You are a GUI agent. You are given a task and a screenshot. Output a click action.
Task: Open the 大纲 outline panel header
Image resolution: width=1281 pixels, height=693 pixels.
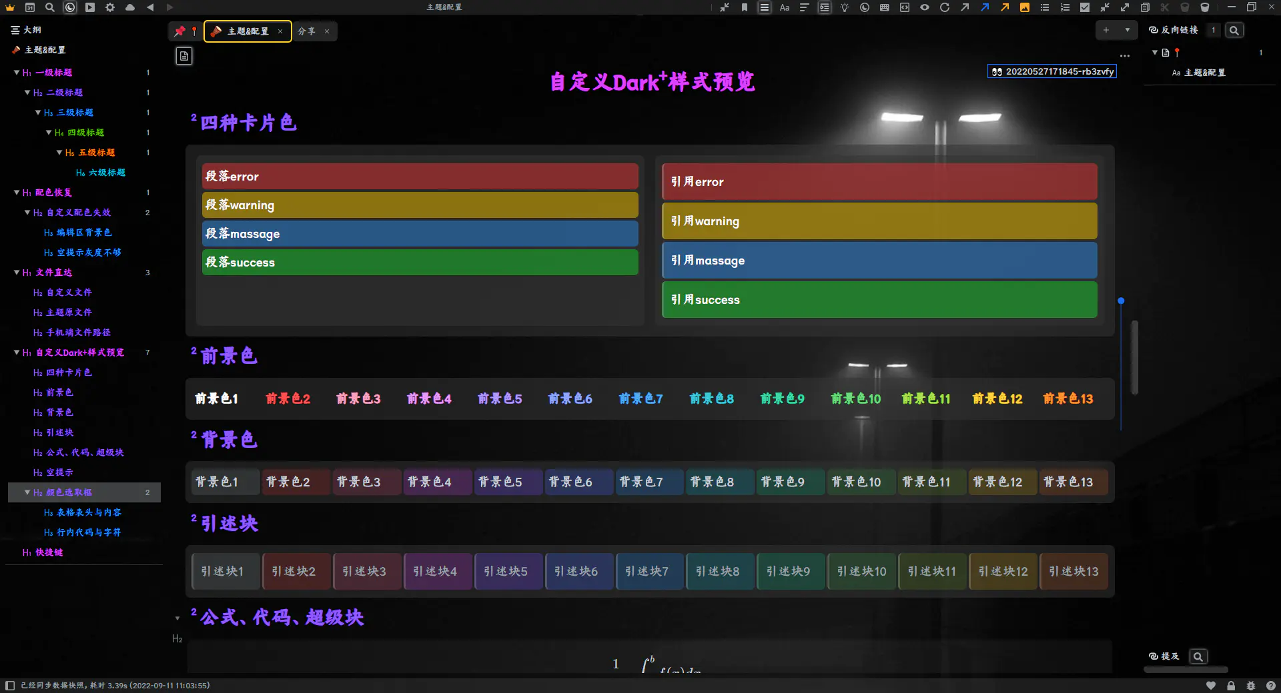pyautogui.click(x=26, y=30)
